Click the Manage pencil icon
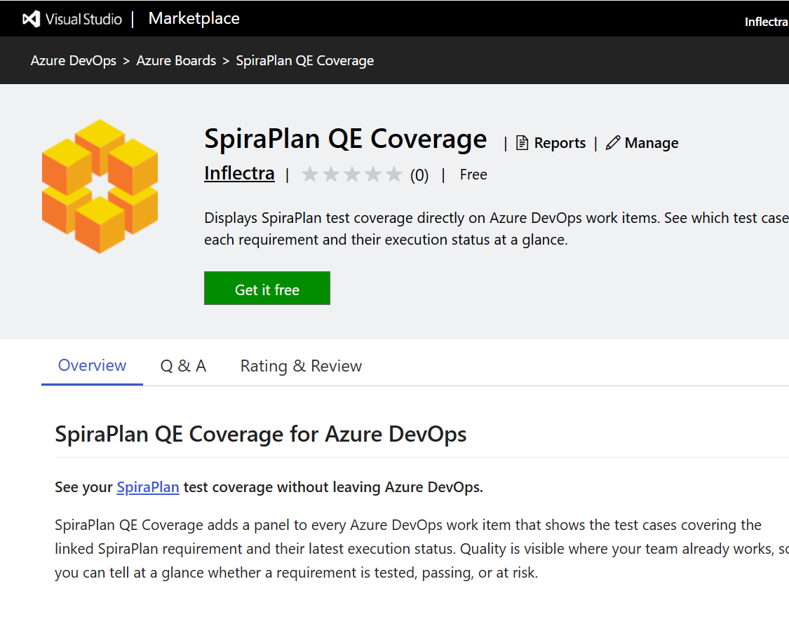 [x=612, y=143]
